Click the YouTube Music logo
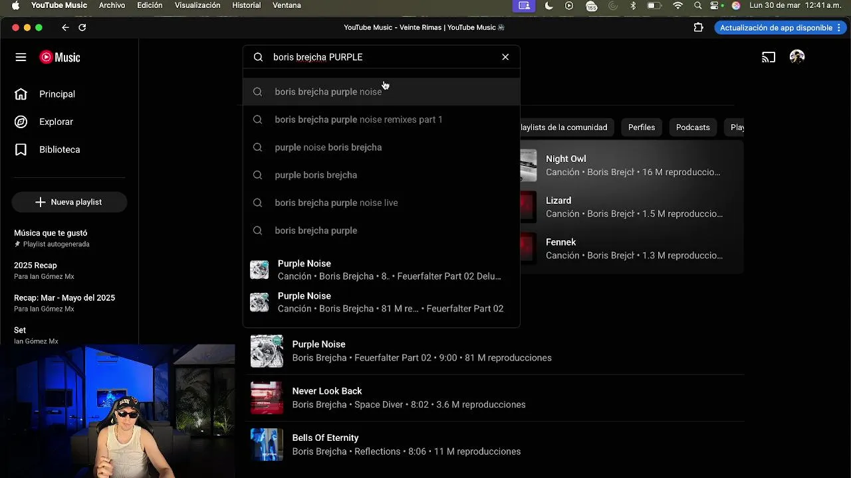 click(x=60, y=57)
